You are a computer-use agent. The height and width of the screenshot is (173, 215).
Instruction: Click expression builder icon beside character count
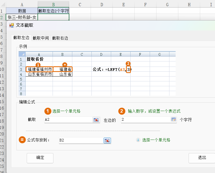(x=173, y=120)
